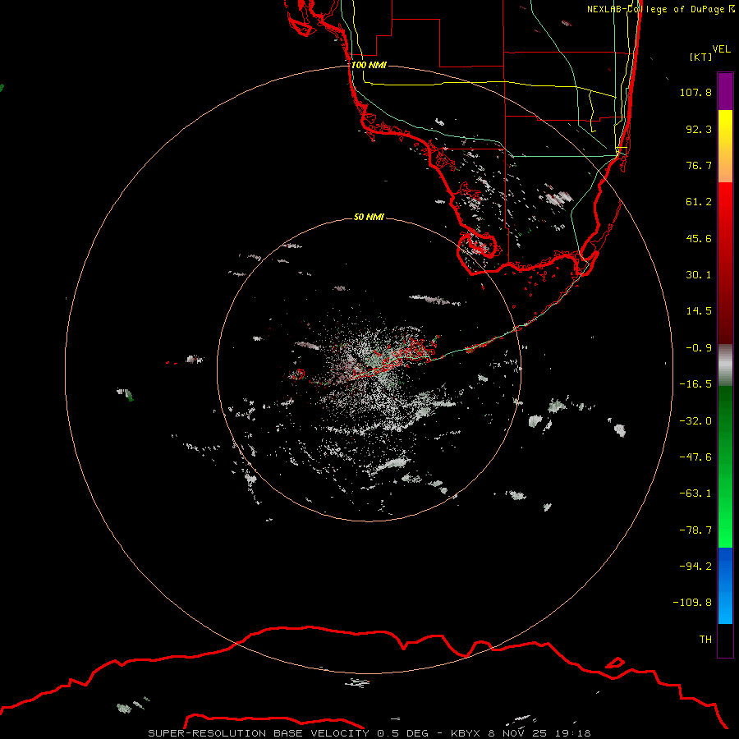Screen dimensions: 739x739
Task: Click the -47.6 velocity scale value
Action: pos(695,457)
